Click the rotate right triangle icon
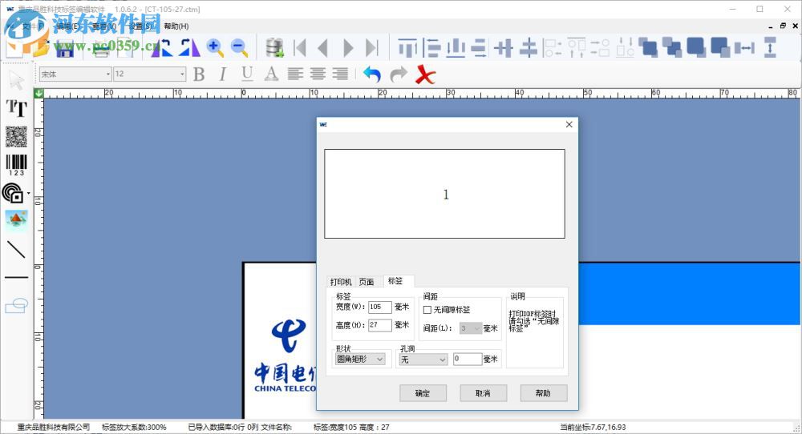Viewport: 802px width, 434px height. tap(189, 47)
